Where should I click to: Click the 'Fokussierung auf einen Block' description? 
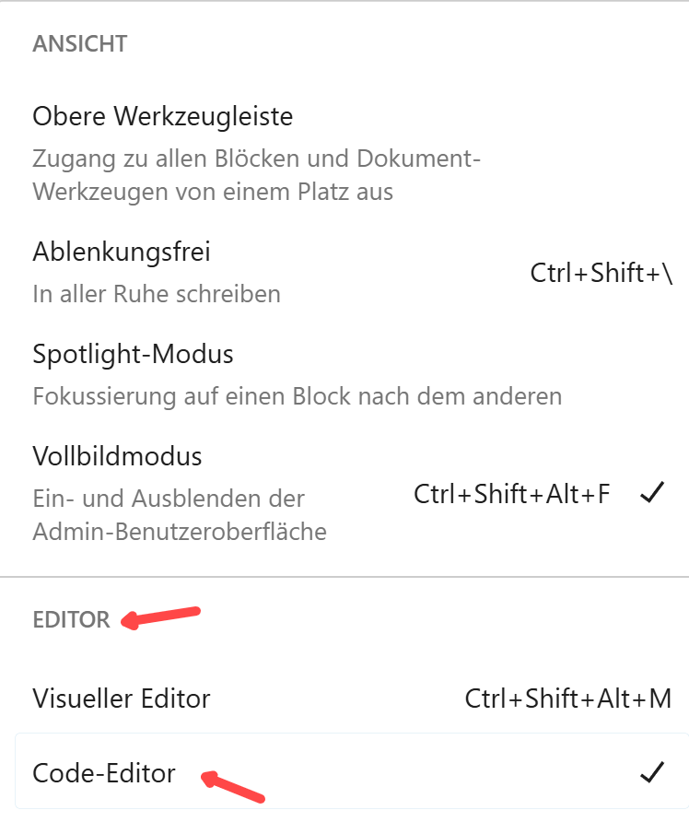click(297, 396)
